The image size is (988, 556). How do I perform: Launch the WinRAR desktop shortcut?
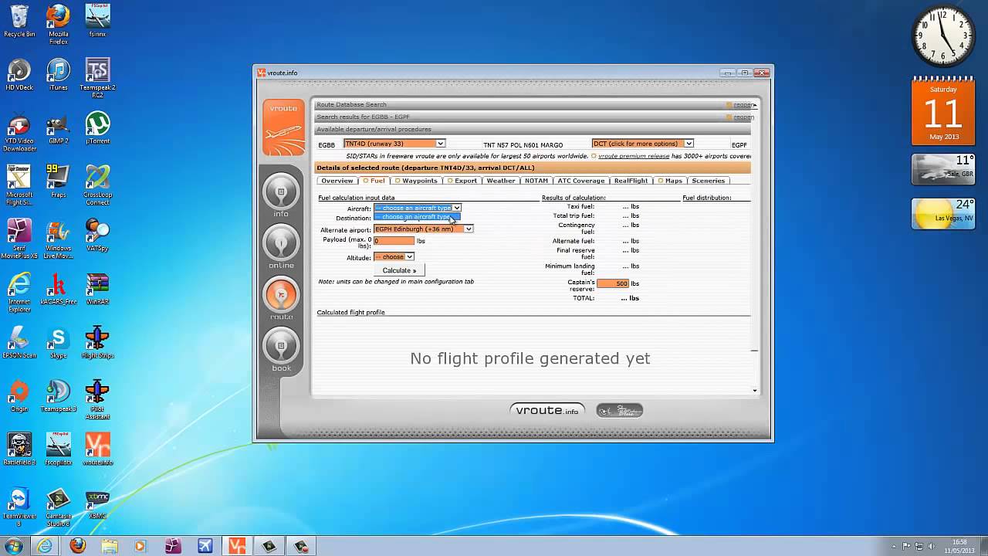97,289
